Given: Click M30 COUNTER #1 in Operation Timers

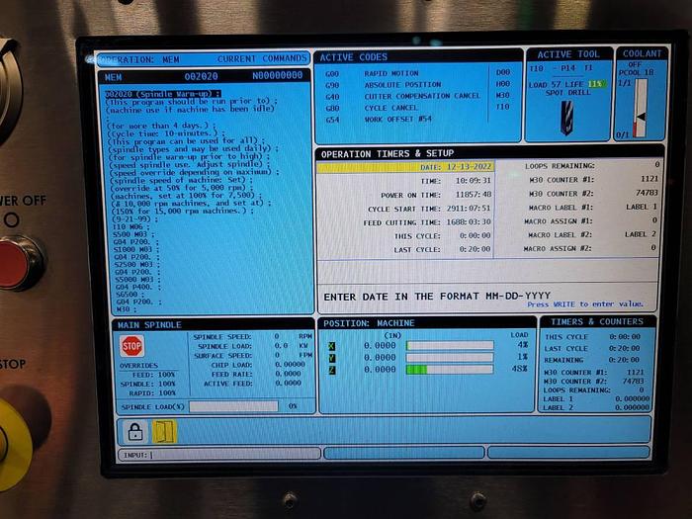Looking at the screenshot, I should [593, 179].
